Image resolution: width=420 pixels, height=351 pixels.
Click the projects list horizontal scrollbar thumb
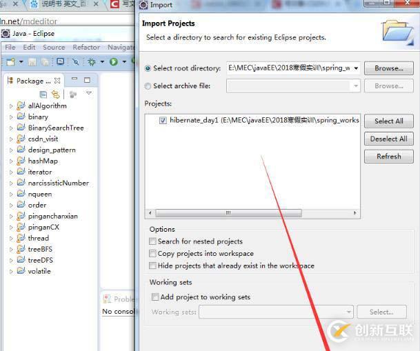[x=228, y=213]
